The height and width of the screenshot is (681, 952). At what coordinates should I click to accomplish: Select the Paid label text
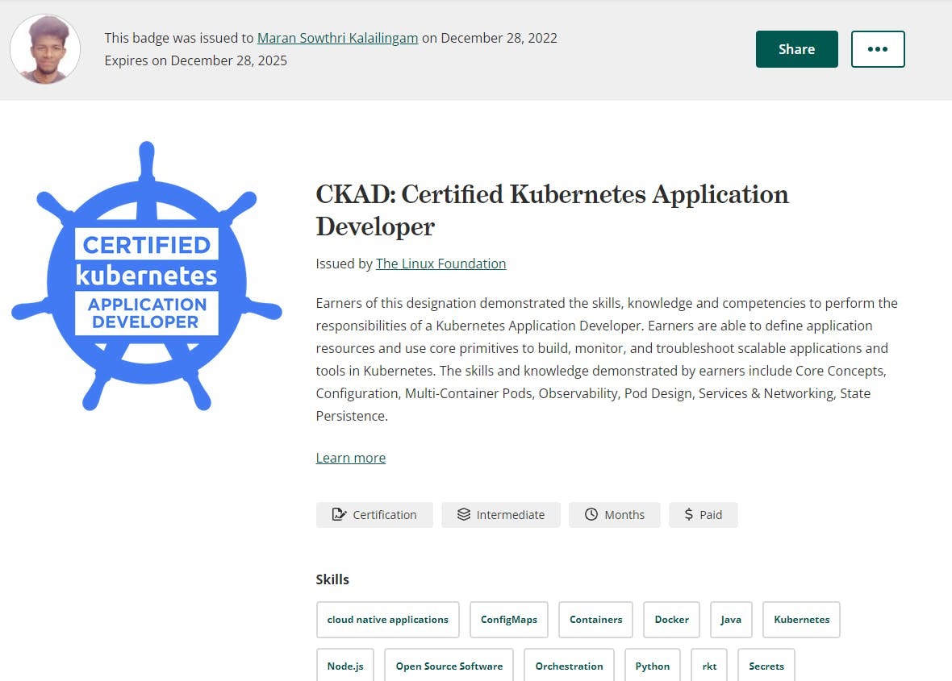711,515
